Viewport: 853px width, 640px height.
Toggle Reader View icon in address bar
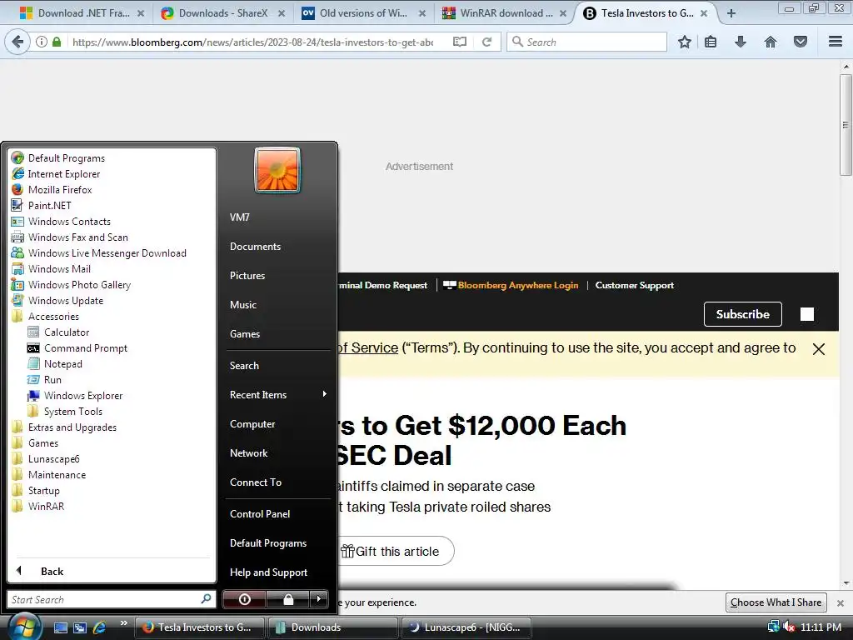coord(460,42)
